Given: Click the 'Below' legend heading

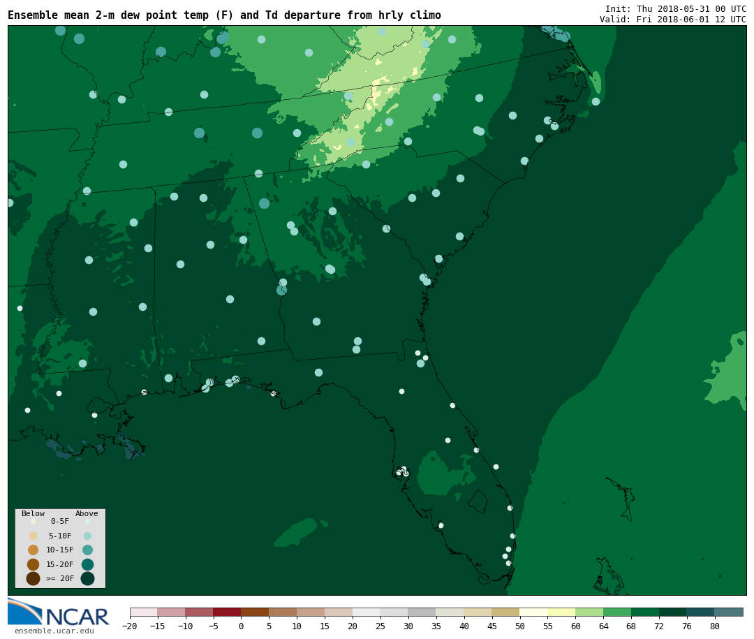Looking at the screenshot, I should click(x=33, y=513).
